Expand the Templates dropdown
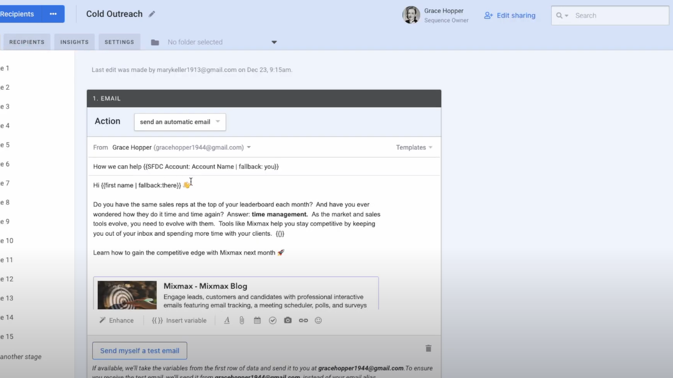This screenshot has height=378, width=673. pos(414,148)
